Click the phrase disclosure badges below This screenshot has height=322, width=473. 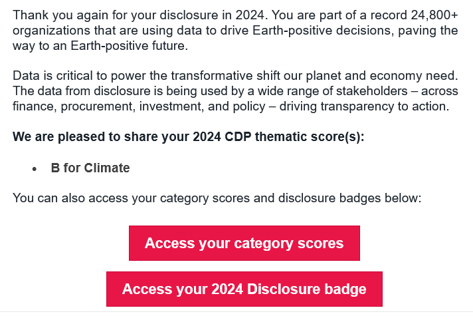[x=349, y=198]
